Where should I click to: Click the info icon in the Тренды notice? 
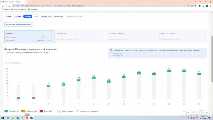(111, 51)
